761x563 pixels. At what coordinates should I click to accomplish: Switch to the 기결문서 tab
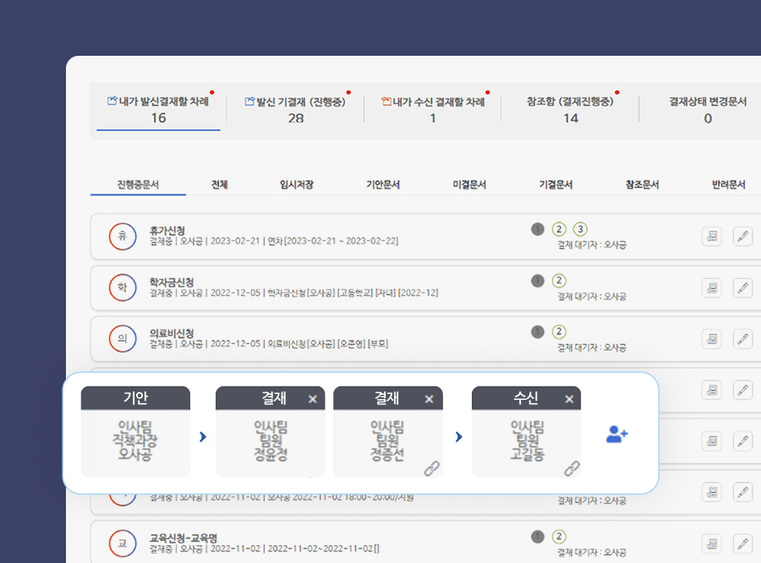click(x=556, y=183)
